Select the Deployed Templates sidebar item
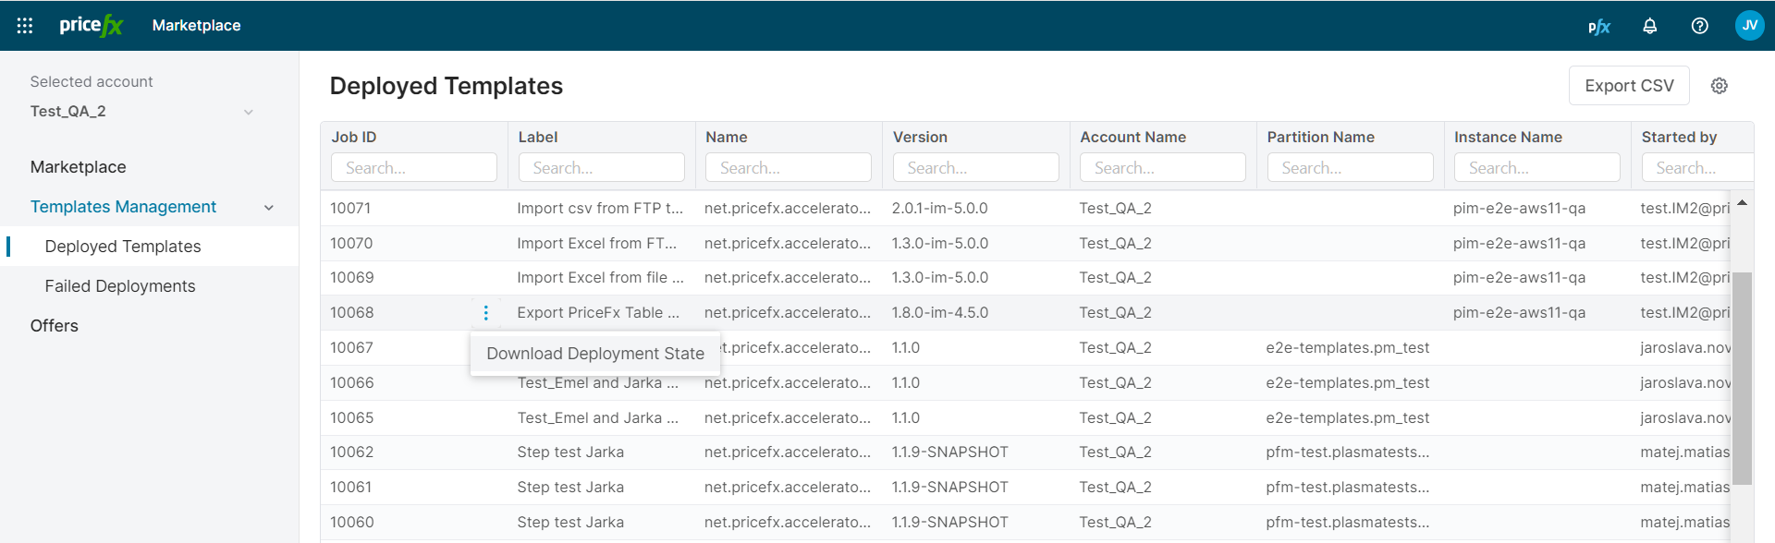1775x543 pixels. tap(123, 247)
